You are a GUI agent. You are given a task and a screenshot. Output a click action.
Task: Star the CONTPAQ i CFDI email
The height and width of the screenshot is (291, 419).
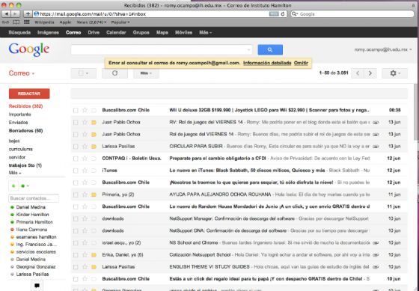click(85, 159)
